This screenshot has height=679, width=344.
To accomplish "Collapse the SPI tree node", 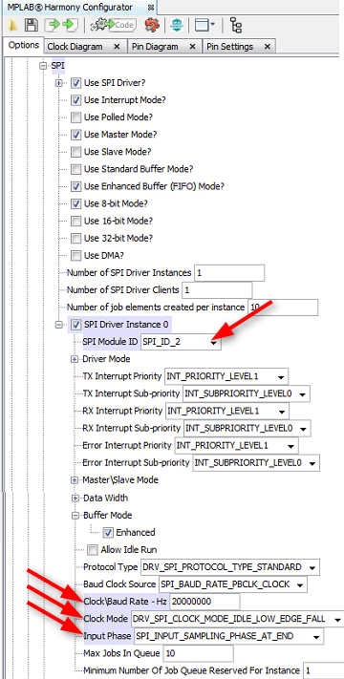I will pos(42,66).
